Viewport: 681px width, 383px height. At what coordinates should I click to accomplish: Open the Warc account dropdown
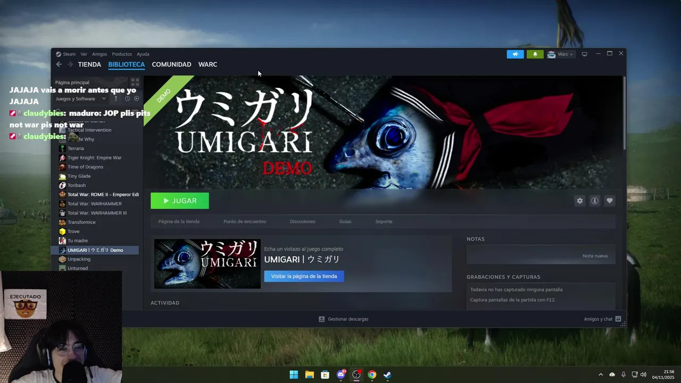click(x=561, y=54)
